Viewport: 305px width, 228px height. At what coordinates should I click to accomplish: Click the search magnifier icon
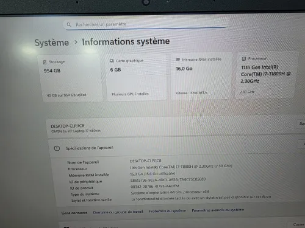click(69, 24)
